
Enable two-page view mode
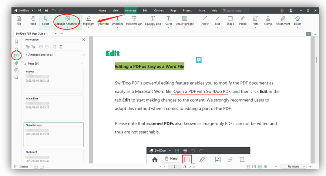pos(254,167)
